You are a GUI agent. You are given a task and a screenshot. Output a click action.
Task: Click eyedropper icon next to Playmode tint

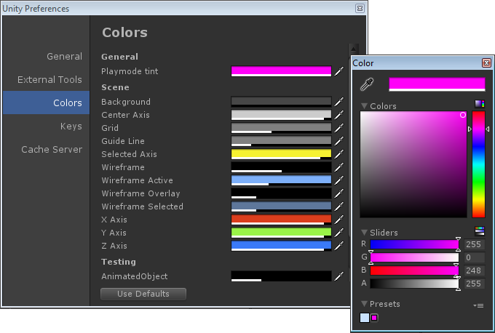pos(338,71)
